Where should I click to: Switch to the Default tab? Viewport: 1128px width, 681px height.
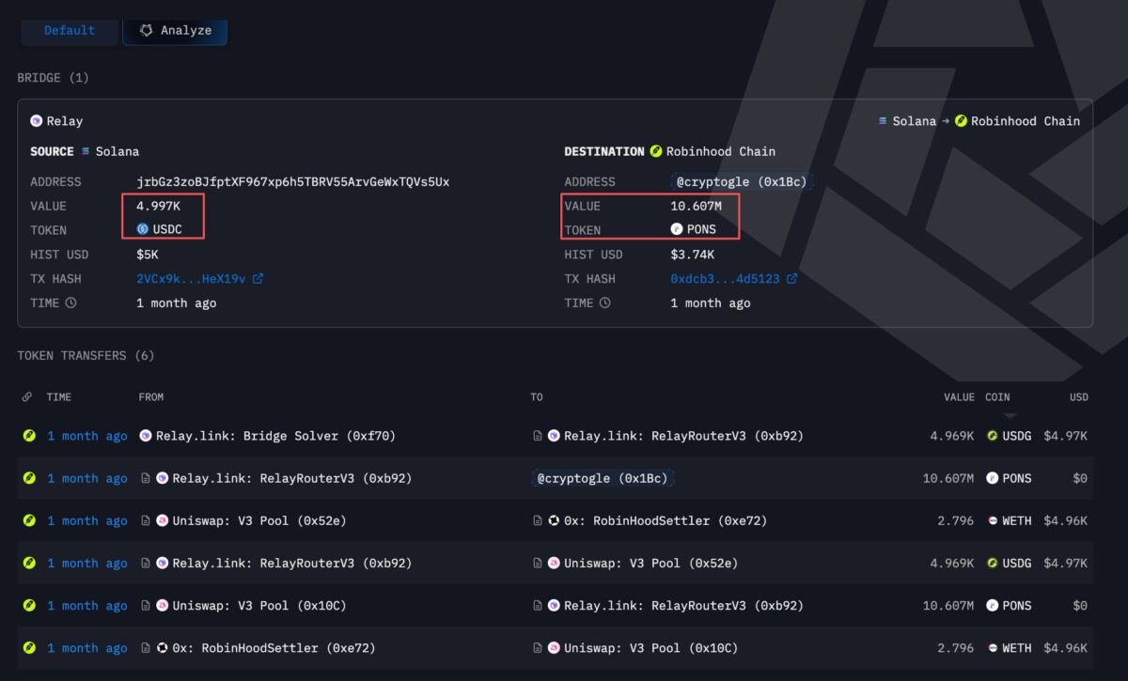[x=70, y=30]
